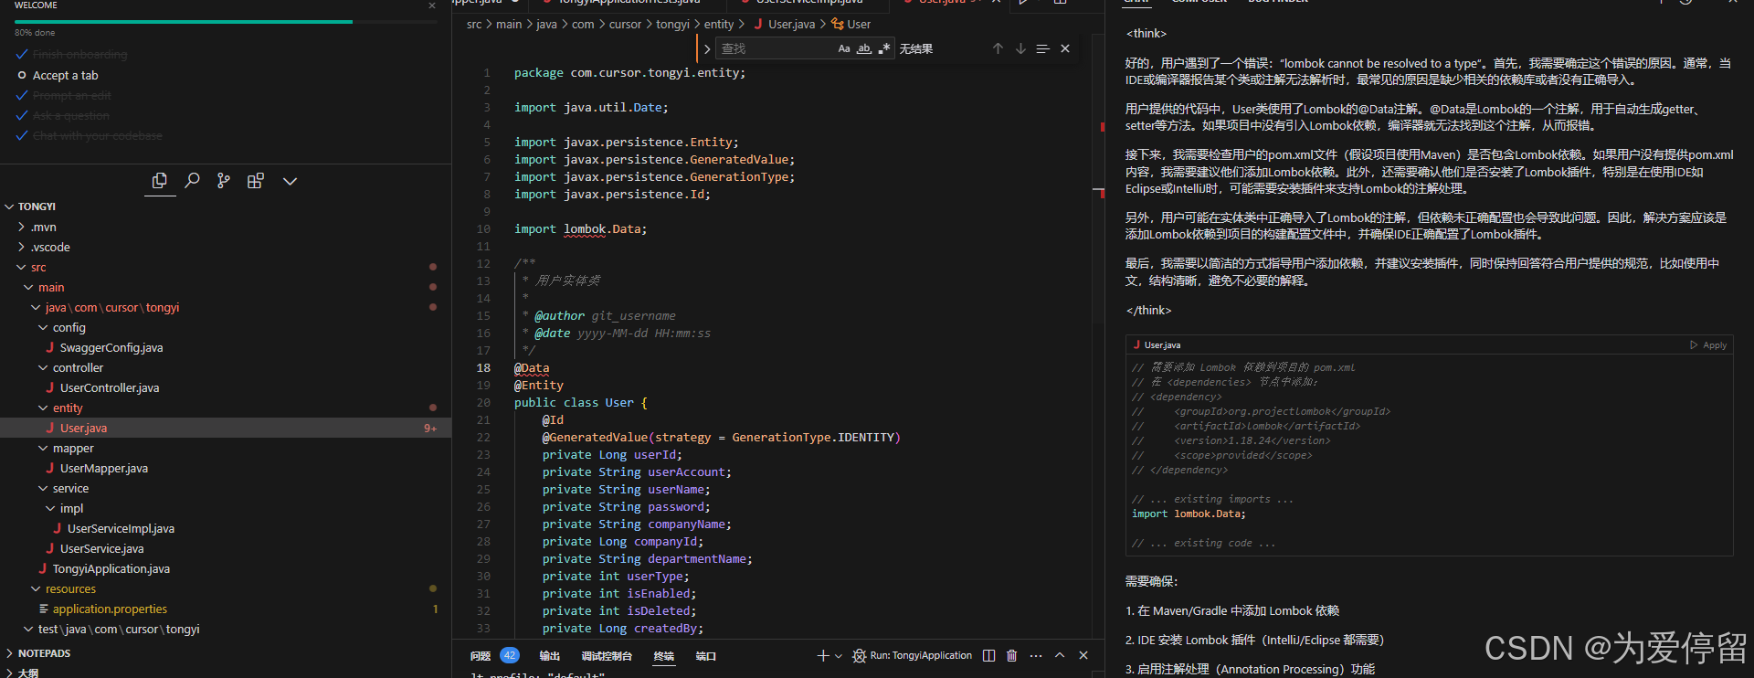Viewport: 1754px width, 678px height.
Task: Go to previous match arrow in find bar
Action: [x=998, y=48]
